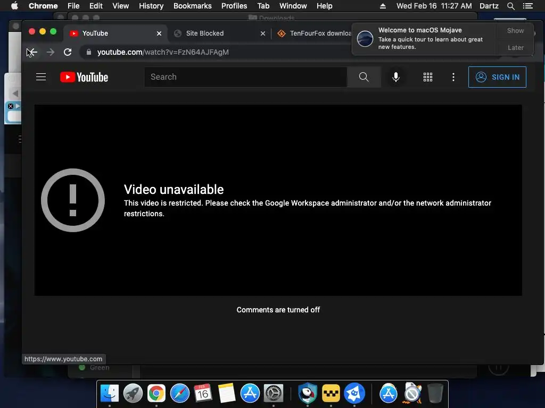Close the YouTube tab
The height and width of the screenshot is (408, 545).
(x=159, y=33)
